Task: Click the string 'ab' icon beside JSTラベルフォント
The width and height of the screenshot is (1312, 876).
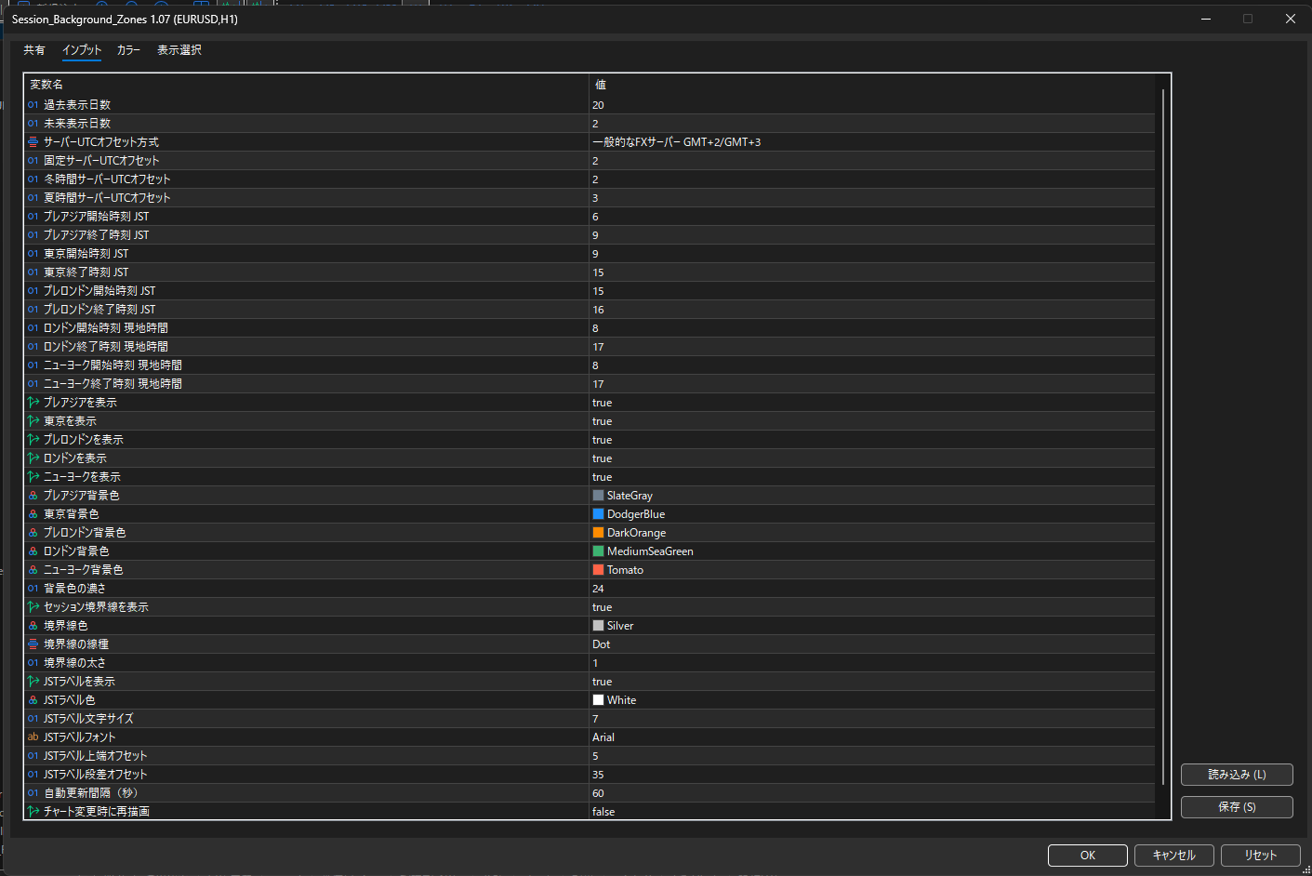Action: tap(33, 737)
